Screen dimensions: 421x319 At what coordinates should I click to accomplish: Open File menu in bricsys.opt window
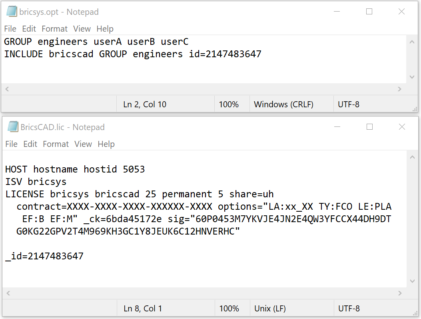10,29
